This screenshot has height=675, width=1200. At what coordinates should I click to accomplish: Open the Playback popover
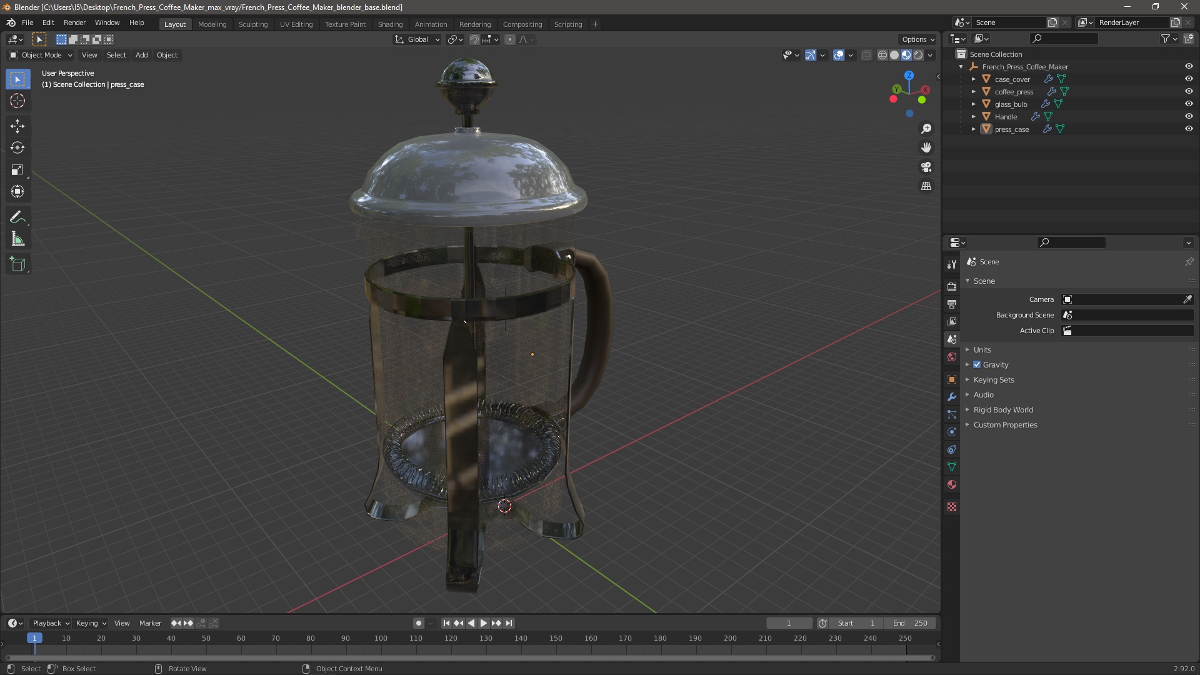pos(51,623)
